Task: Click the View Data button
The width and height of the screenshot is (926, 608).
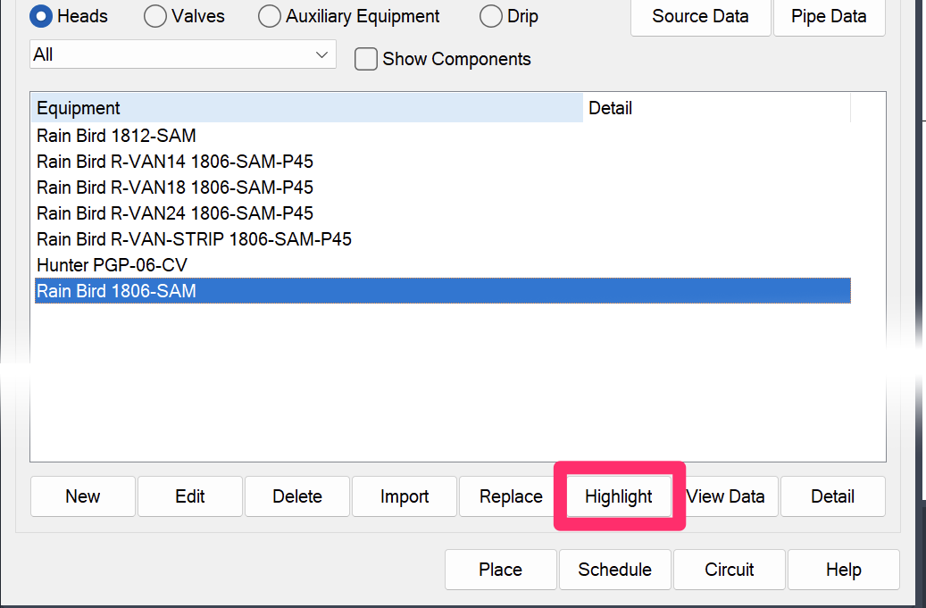Action: 725,496
